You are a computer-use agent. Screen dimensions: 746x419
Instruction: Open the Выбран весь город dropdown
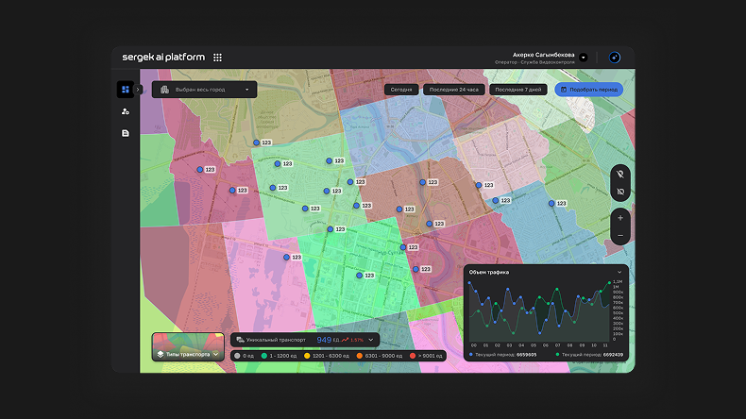tap(204, 90)
